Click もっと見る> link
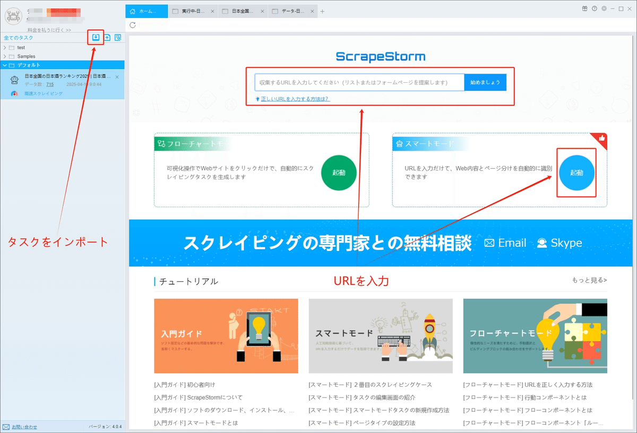This screenshot has height=433, width=637. coord(589,280)
